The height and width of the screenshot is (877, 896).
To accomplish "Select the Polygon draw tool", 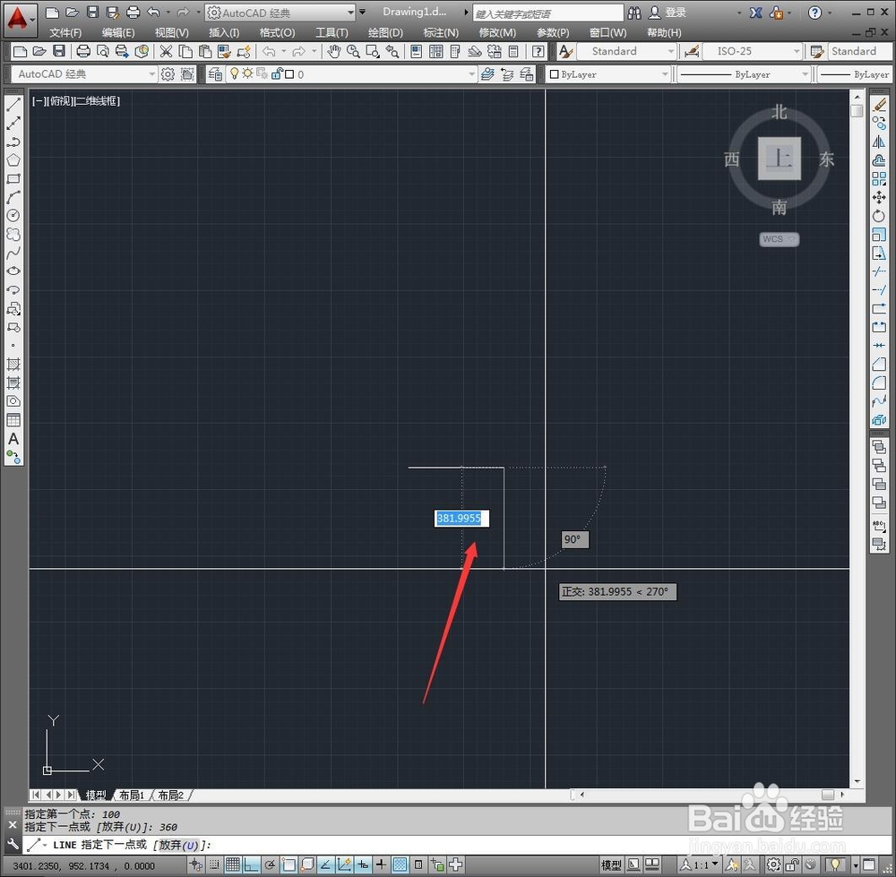I will (x=13, y=160).
